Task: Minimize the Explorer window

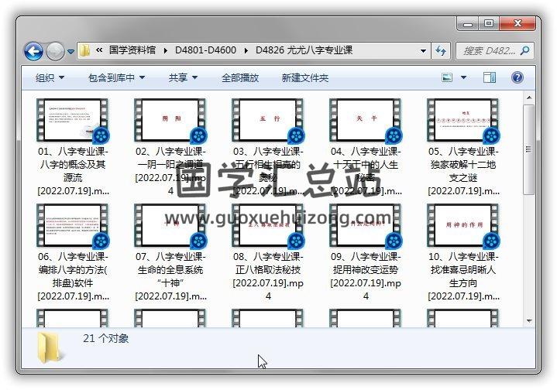Action: [468, 24]
